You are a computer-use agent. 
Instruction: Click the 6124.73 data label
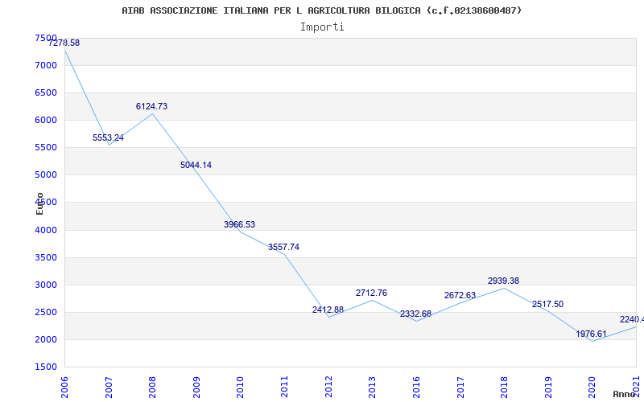tap(152, 106)
